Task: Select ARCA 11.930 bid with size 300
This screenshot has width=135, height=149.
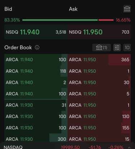Action: [36, 139]
